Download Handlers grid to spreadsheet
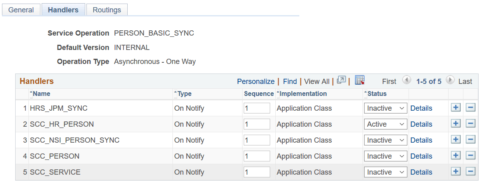The height and width of the screenshot is (187, 487). tap(359, 80)
